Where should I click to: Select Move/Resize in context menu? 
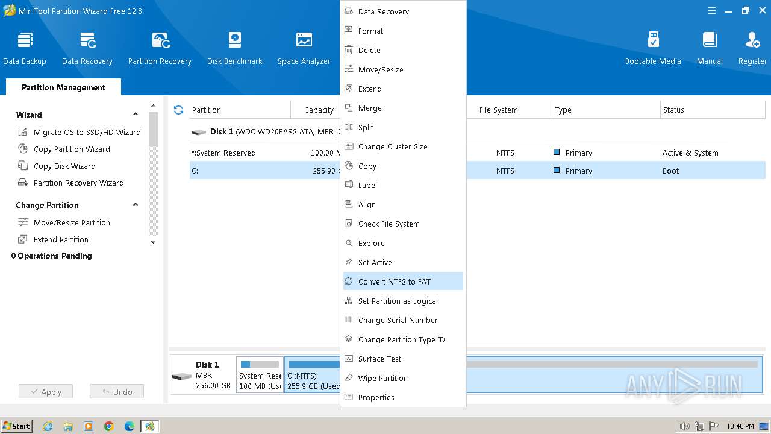(x=403, y=69)
